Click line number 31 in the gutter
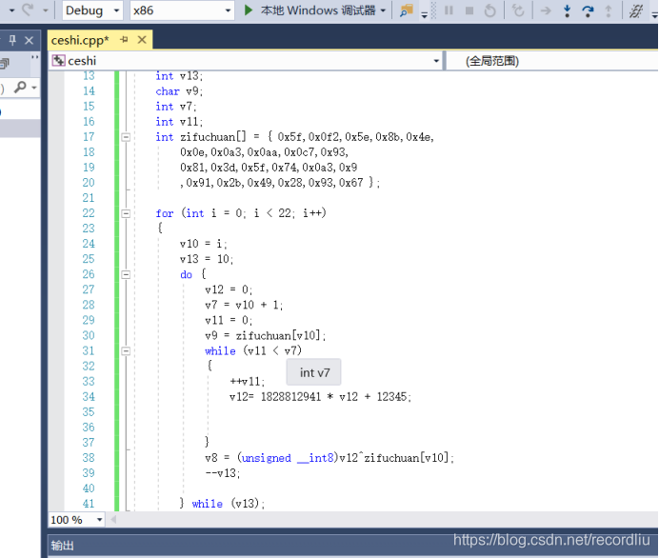 (x=89, y=350)
